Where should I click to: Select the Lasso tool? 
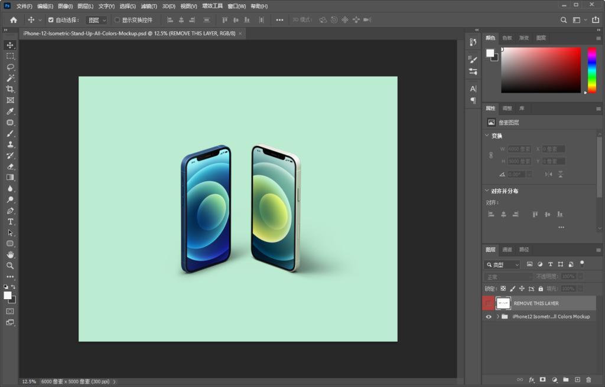coord(10,67)
